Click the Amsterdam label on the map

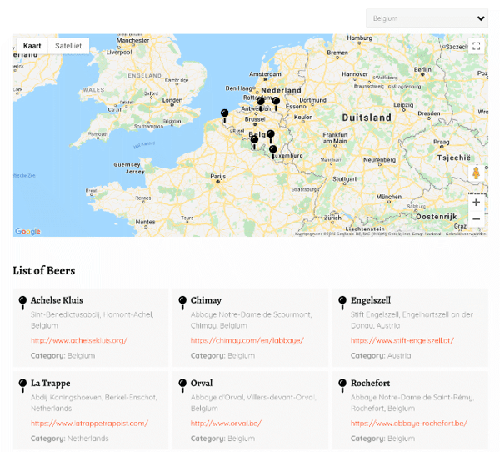(265, 73)
